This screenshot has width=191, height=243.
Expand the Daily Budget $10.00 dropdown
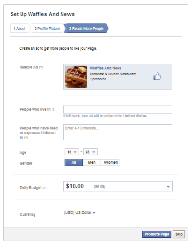118,186
